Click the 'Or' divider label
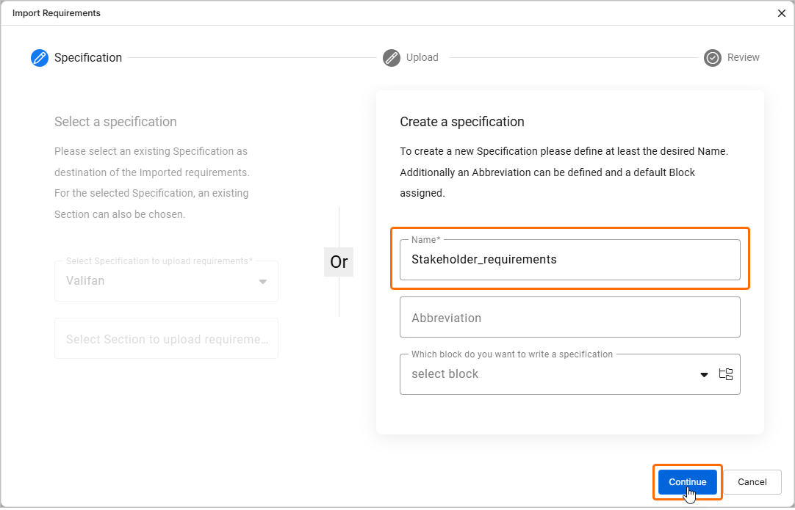The image size is (795, 510). (339, 262)
